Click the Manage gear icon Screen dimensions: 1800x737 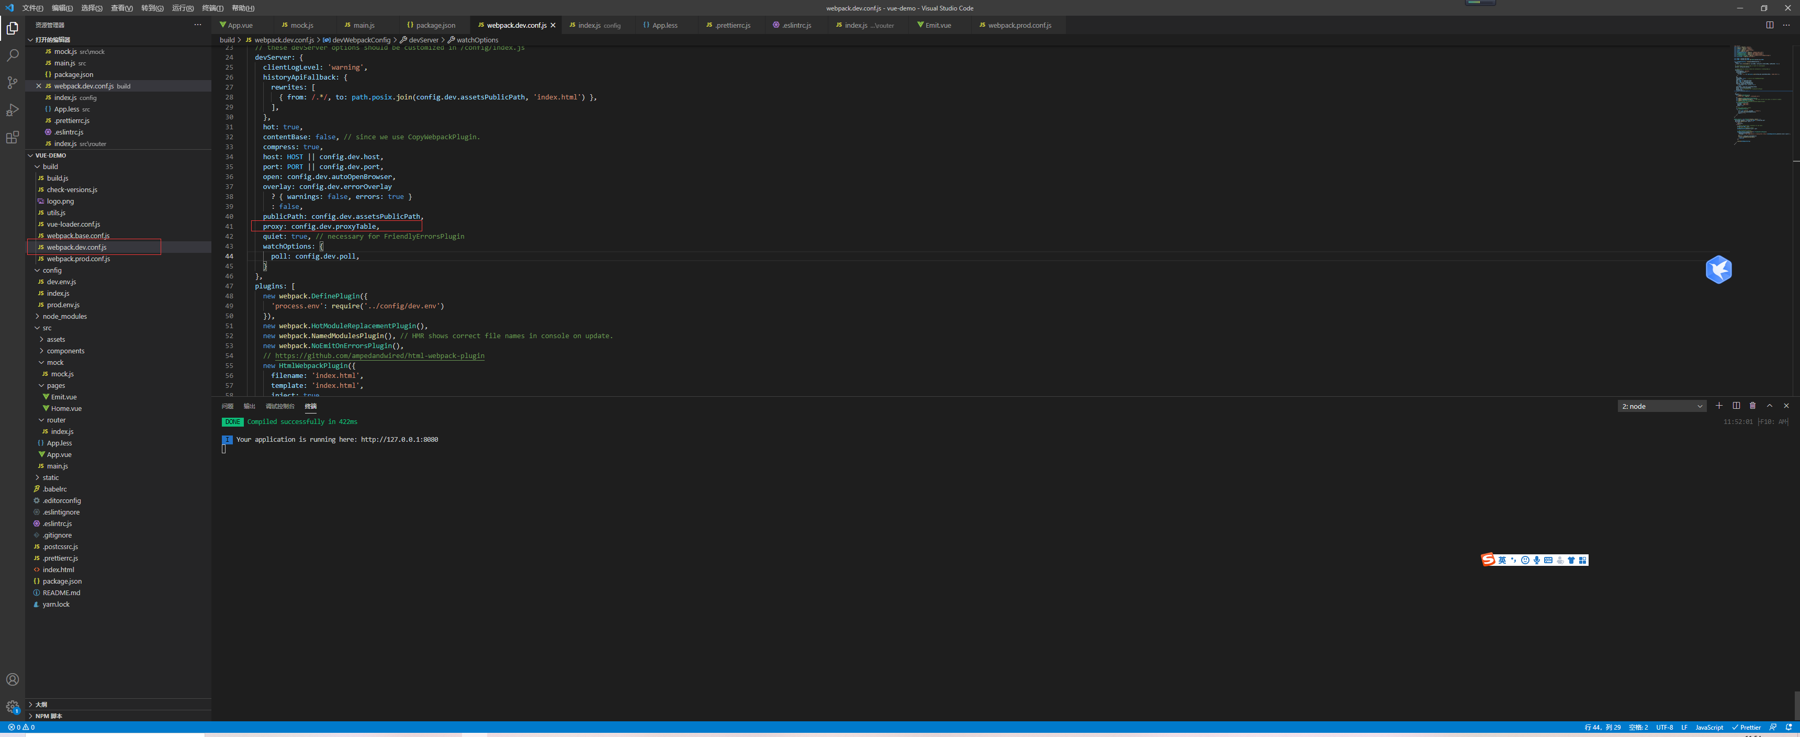coord(13,706)
